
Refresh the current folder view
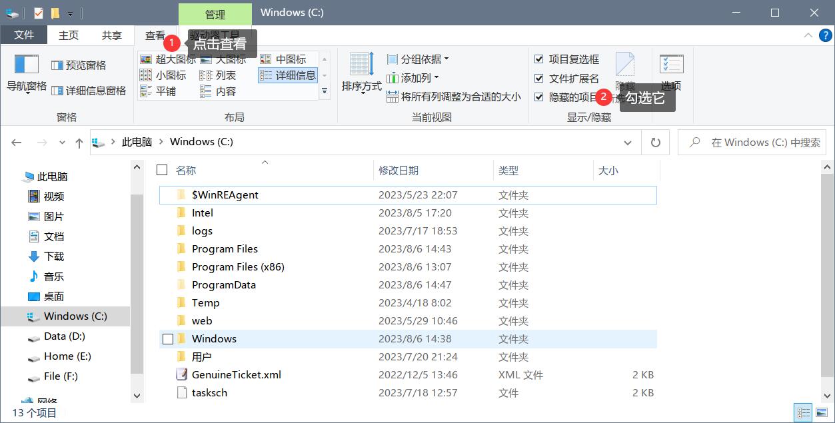tap(655, 143)
